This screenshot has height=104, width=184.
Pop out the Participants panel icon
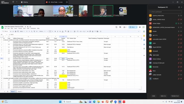coord(179,7)
